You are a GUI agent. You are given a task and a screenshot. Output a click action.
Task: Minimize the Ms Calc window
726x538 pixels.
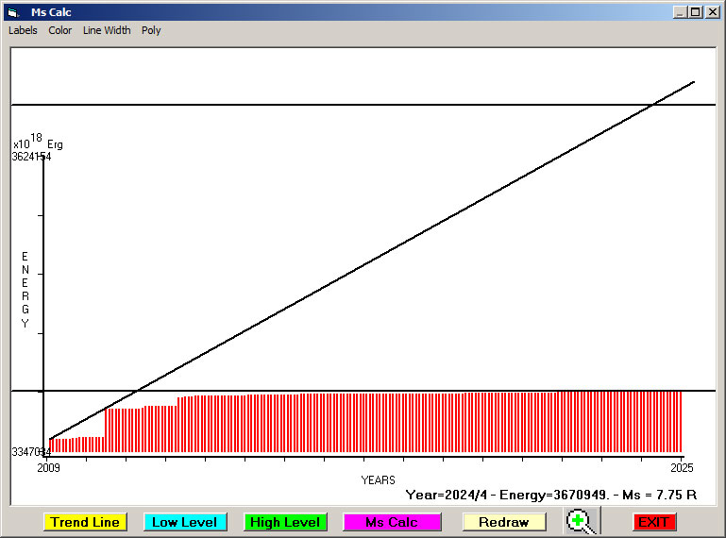pos(680,12)
